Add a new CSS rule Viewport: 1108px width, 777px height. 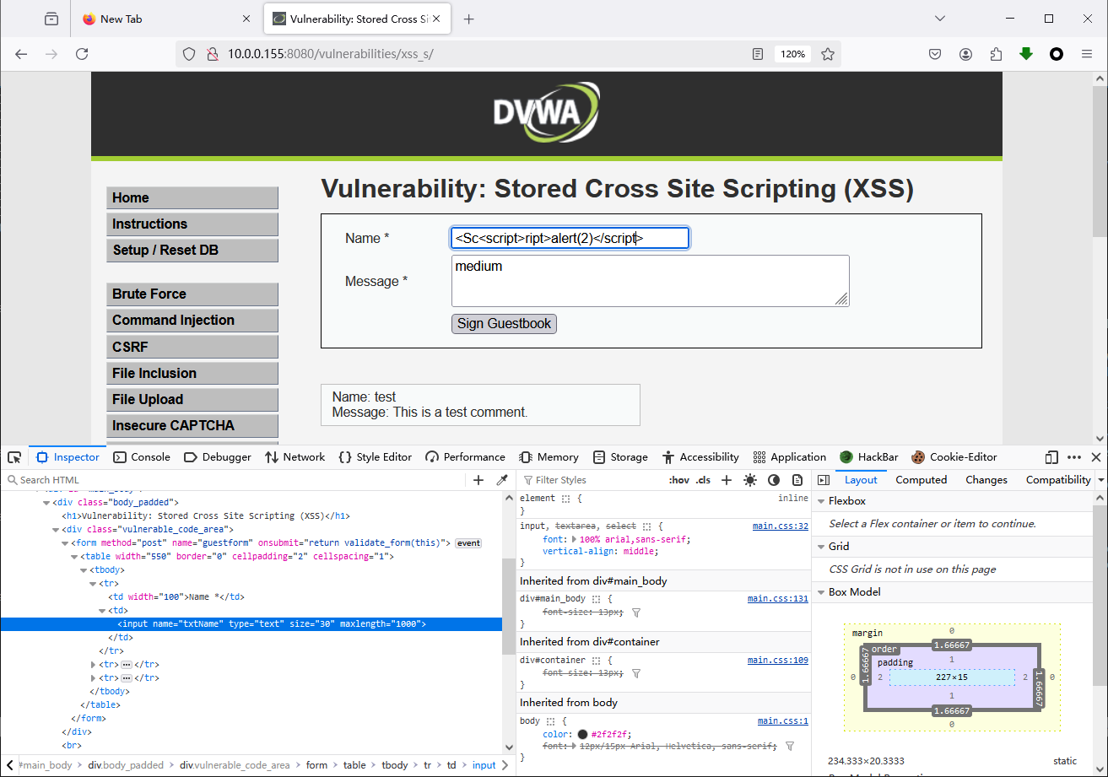pyautogui.click(x=727, y=480)
